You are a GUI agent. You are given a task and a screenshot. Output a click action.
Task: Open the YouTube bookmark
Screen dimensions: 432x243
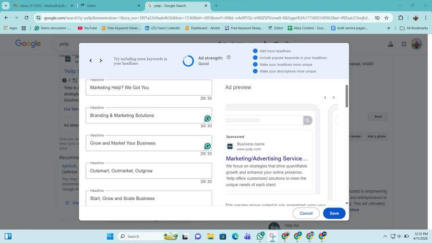(x=87, y=28)
